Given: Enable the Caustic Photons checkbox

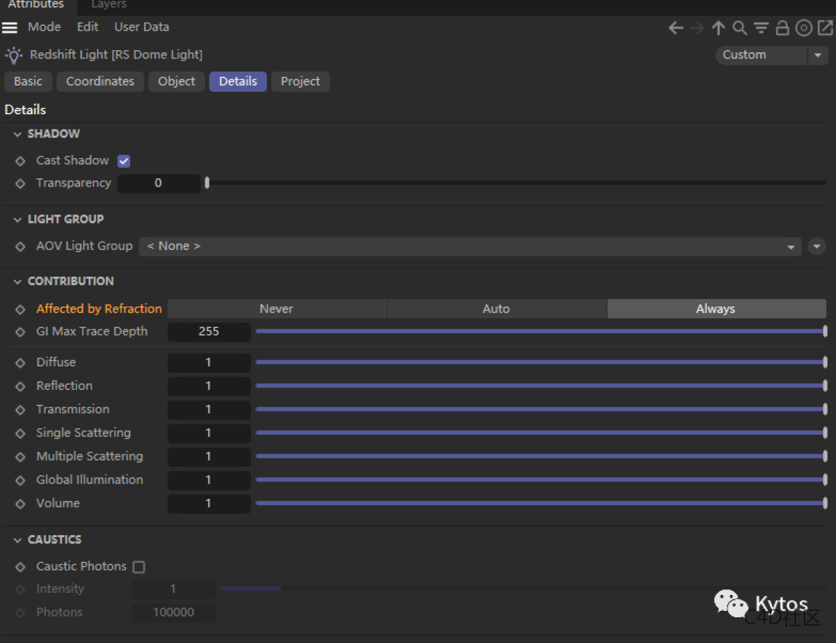Looking at the screenshot, I should [138, 567].
